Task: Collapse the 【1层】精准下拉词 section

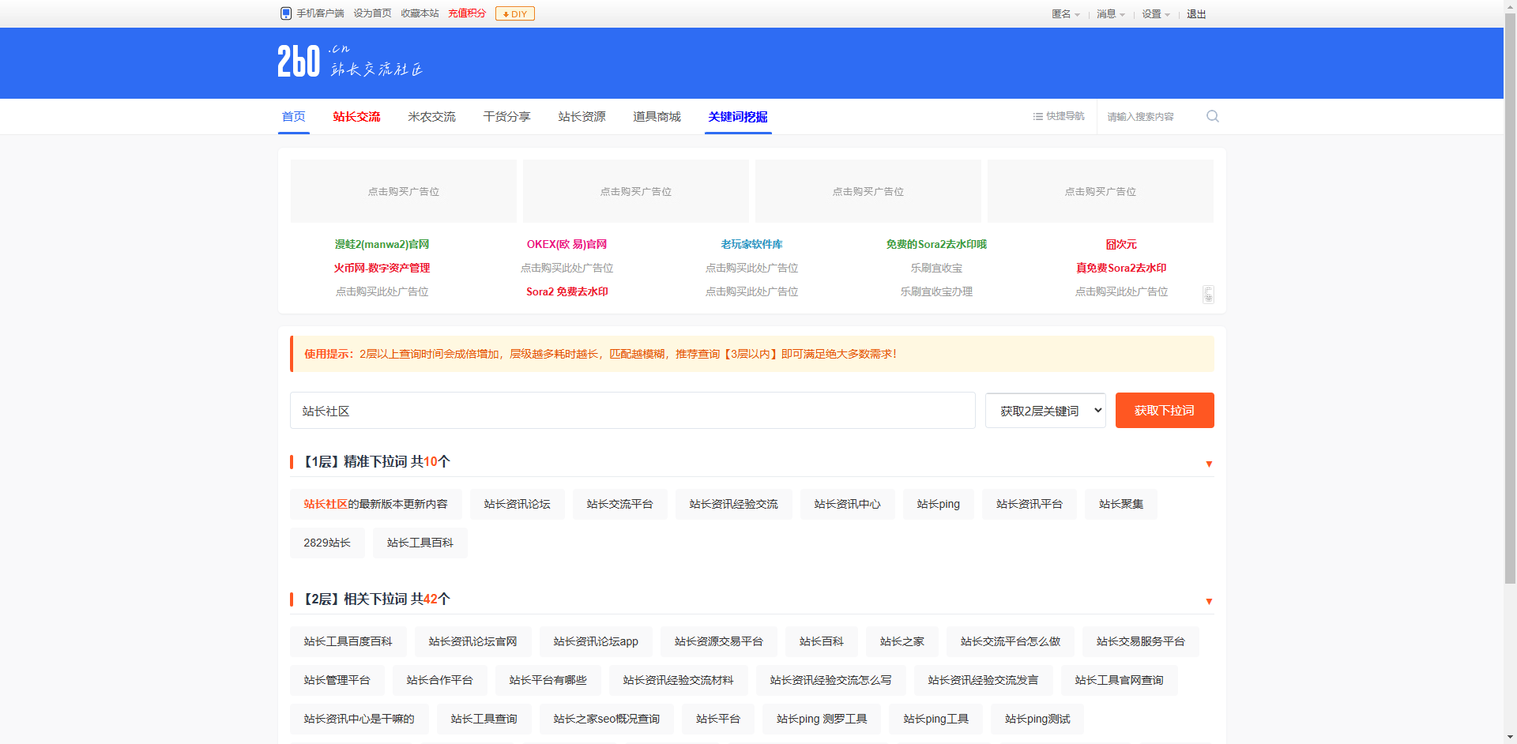Action: pos(1209,464)
